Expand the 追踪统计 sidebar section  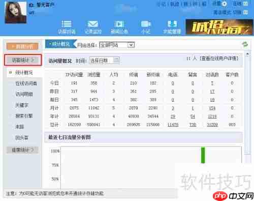pos(23,150)
